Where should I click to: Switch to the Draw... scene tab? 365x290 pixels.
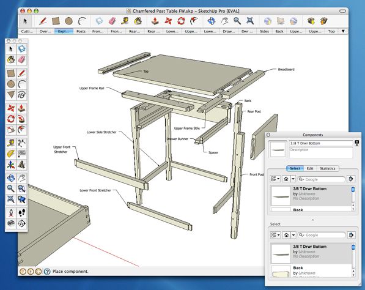pyautogui.click(x=229, y=31)
